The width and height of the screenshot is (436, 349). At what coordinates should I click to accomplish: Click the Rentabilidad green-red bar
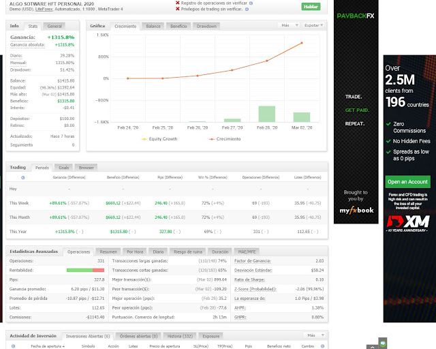click(85, 270)
